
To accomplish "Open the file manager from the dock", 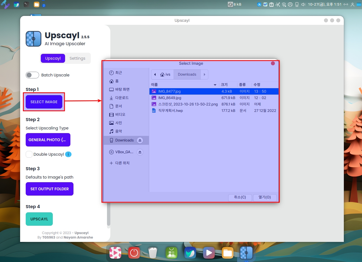I will [227, 253].
